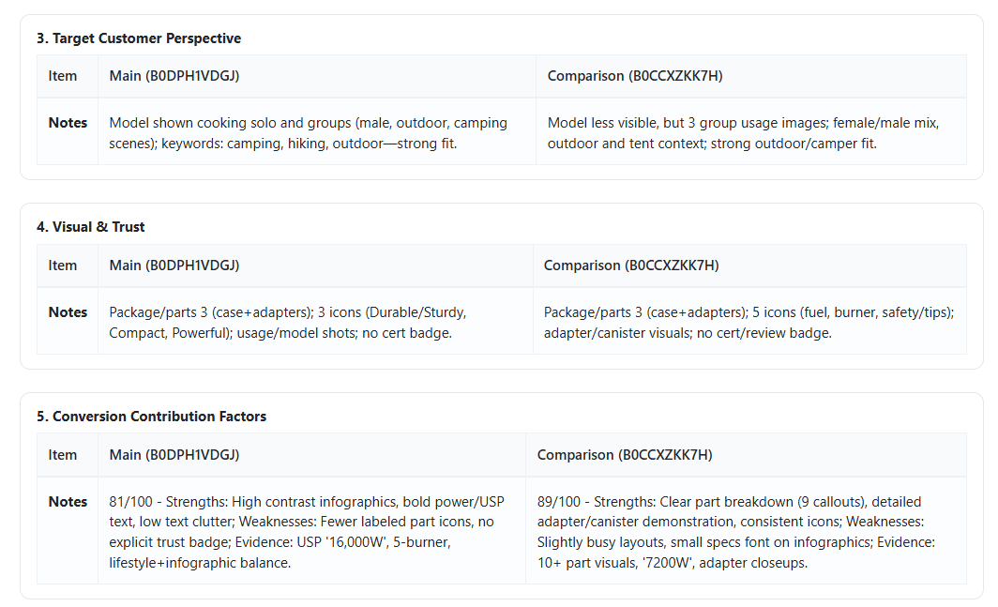This screenshot has height=607, width=998.
Task: Click Main (B0DPH1VDGJ) header in Conversion Contribution table
Action: (174, 455)
